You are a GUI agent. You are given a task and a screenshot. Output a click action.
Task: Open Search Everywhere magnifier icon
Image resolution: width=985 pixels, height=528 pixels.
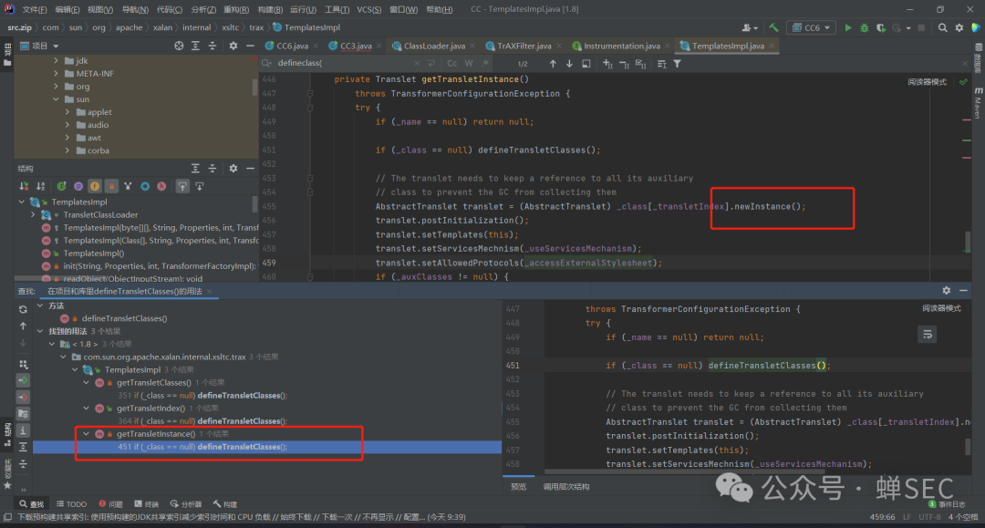pyautogui.click(x=942, y=27)
